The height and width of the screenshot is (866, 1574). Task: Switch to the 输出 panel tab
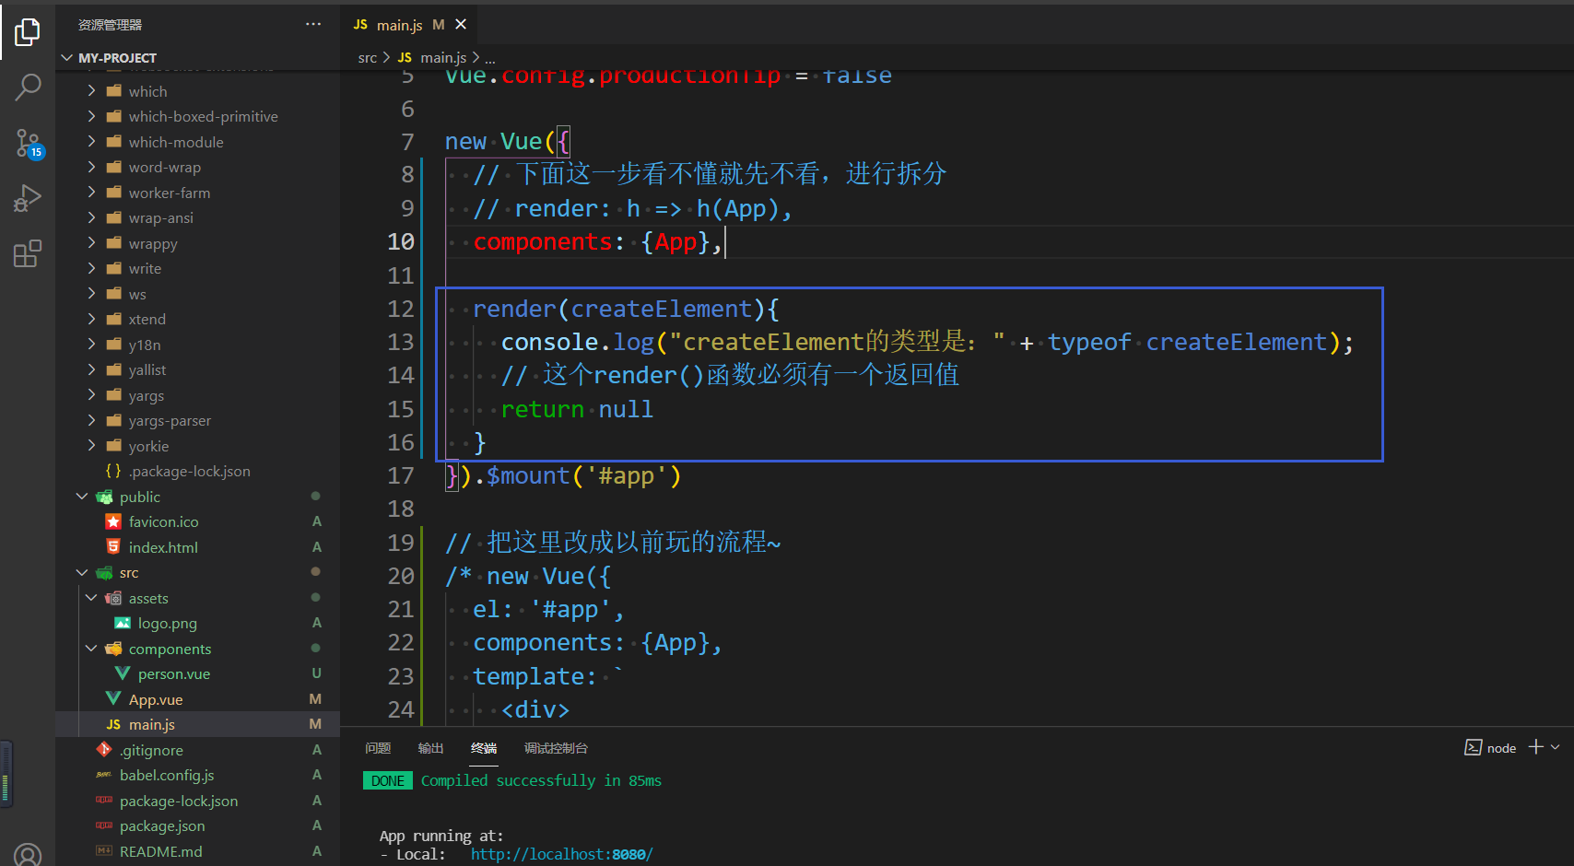click(430, 748)
